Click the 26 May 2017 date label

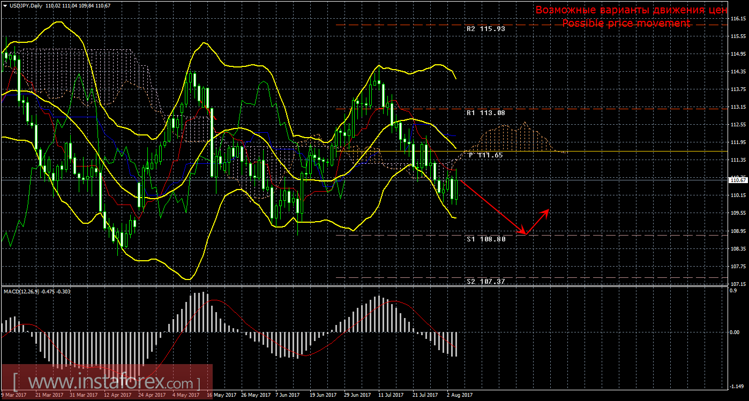pyautogui.click(x=255, y=395)
